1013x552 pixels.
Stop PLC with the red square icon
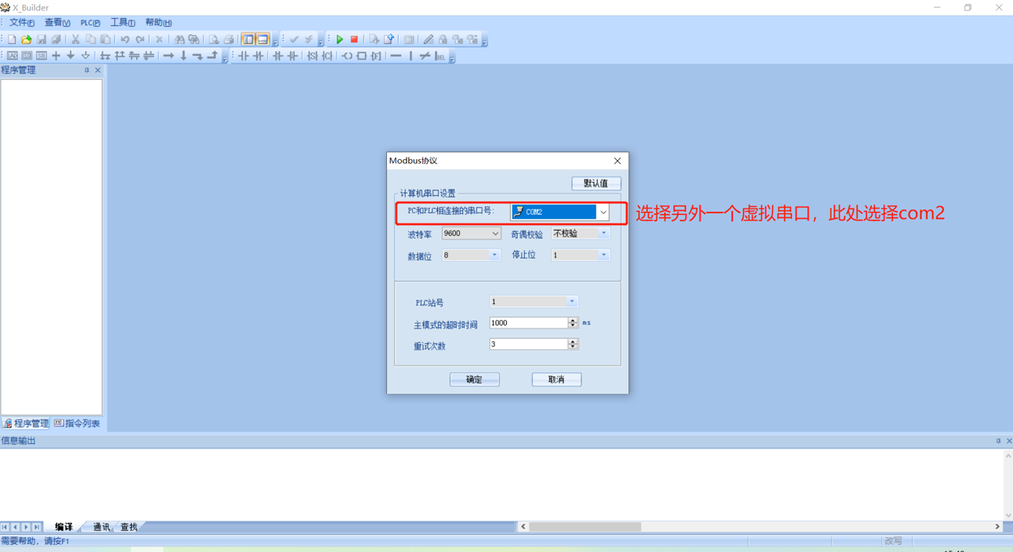pyautogui.click(x=354, y=39)
